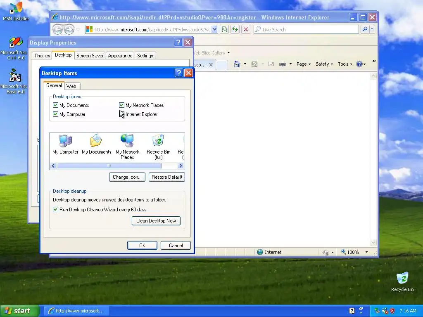Select the General tab in Desktop Items
Screen dimensions: 423x317
pyautogui.click(x=54, y=85)
